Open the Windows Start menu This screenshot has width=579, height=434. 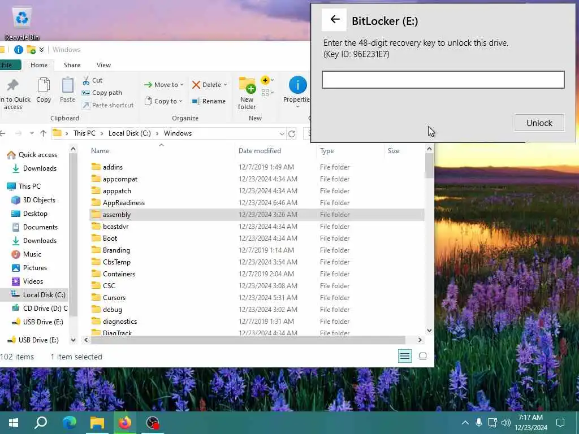coord(14,423)
